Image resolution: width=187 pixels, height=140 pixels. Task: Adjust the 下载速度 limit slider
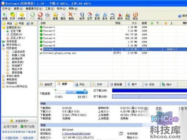[x=71, y=92]
